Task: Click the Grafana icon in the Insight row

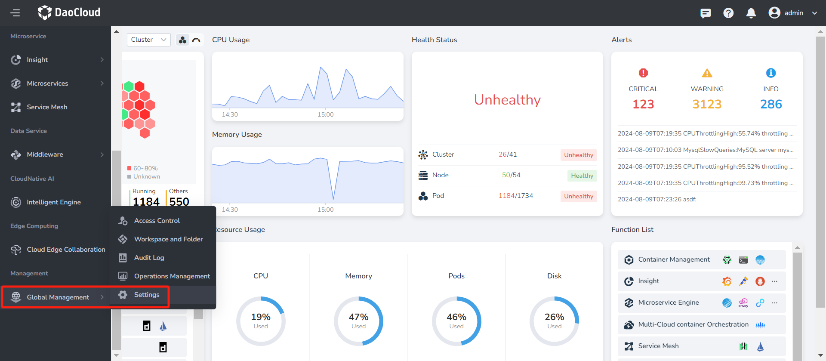Action: click(x=727, y=281)
